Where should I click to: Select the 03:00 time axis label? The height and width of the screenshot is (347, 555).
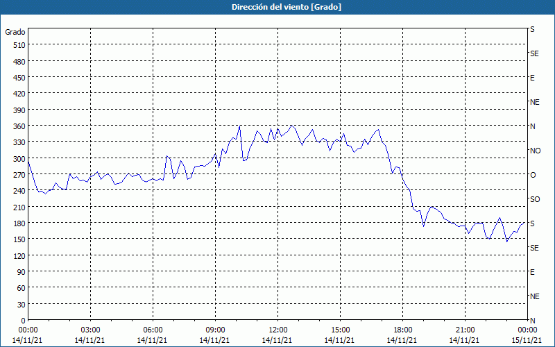(90, 330)
